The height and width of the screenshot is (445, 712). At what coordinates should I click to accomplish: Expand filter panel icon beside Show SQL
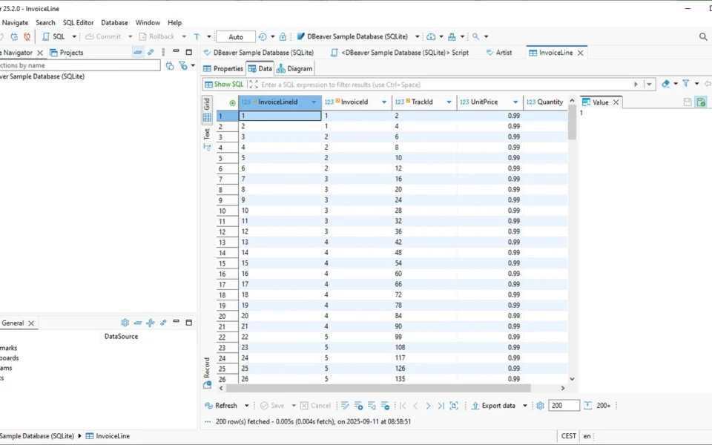pos(254,85)
